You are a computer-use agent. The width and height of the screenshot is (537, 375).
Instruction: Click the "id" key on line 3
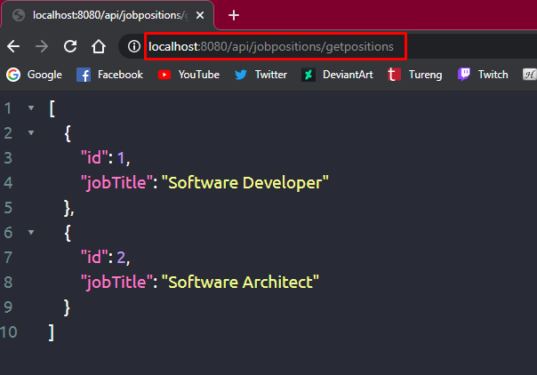click(x=94, y=158)
